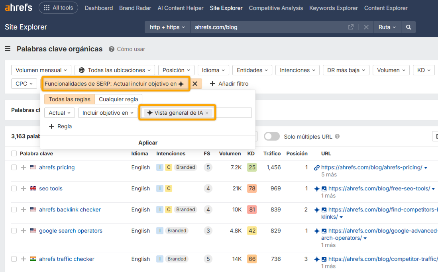Click the plus icon for ahrefs backlink checker

[x=24, y=209]
